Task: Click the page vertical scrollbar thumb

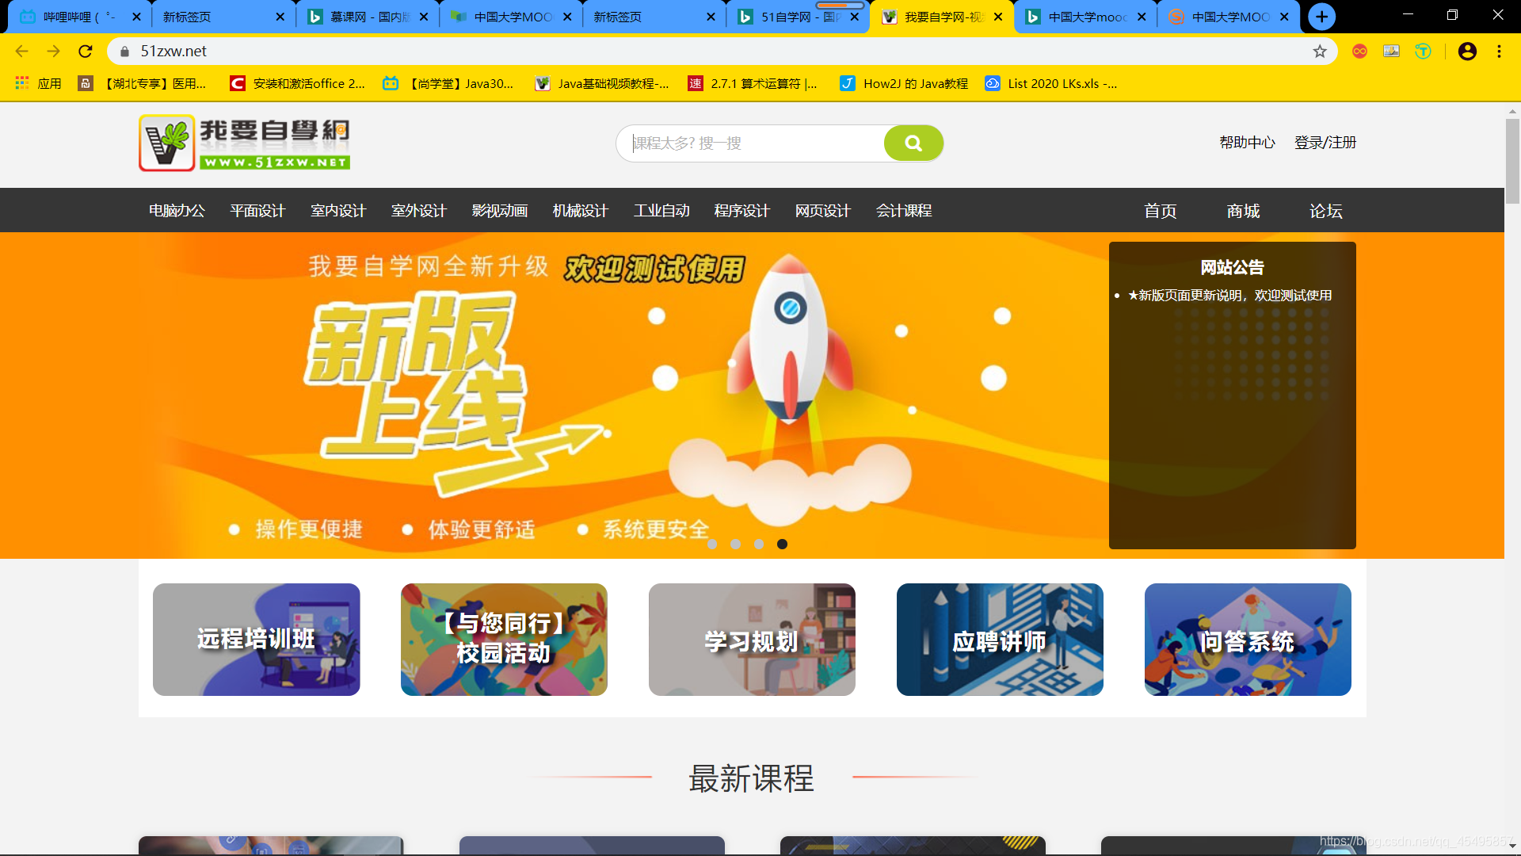Action: point(1512,162)
